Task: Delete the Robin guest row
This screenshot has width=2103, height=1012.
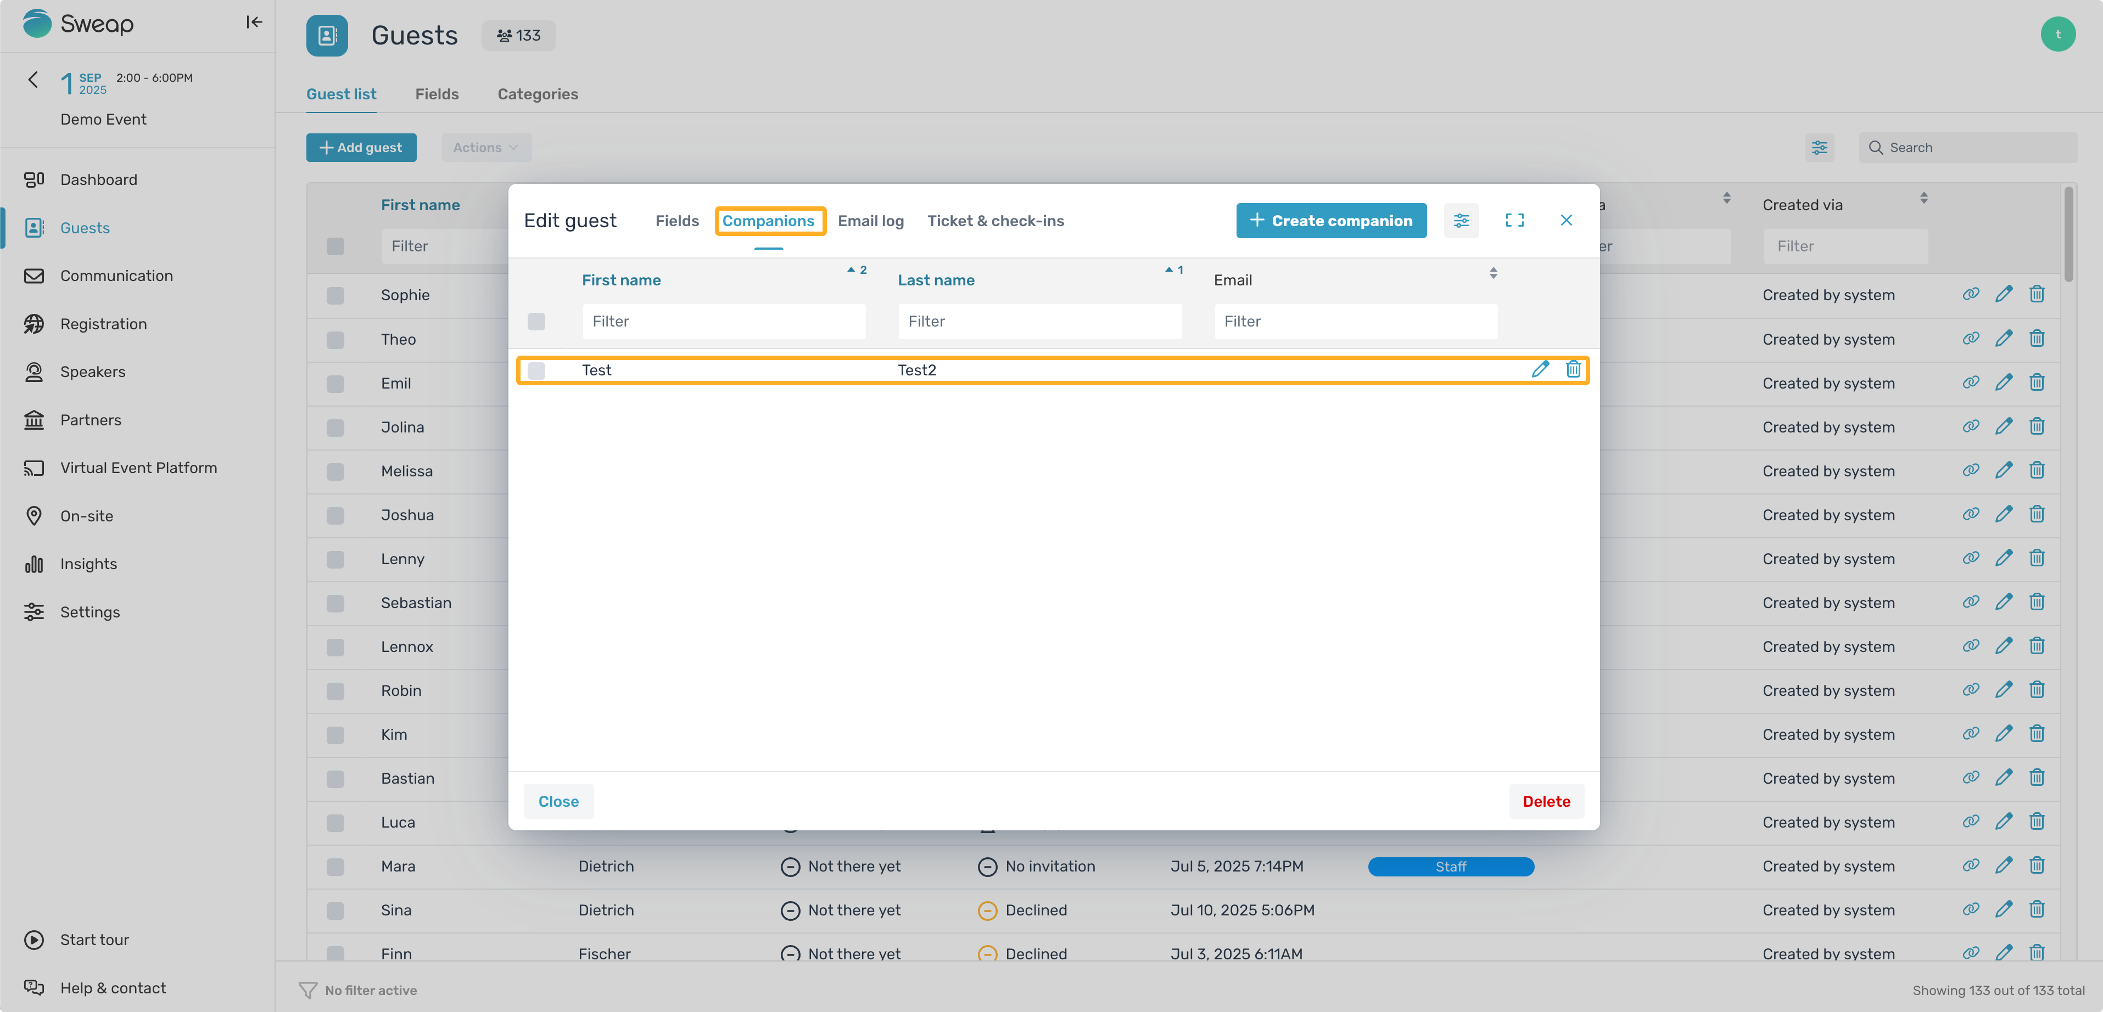Action: 2037,690
